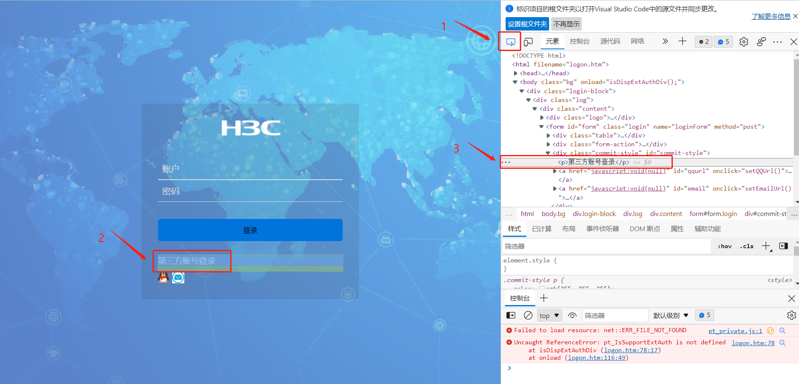Select form#form.login breadcrumb
The width and height of the screenshot is (799, 384).
713,214
